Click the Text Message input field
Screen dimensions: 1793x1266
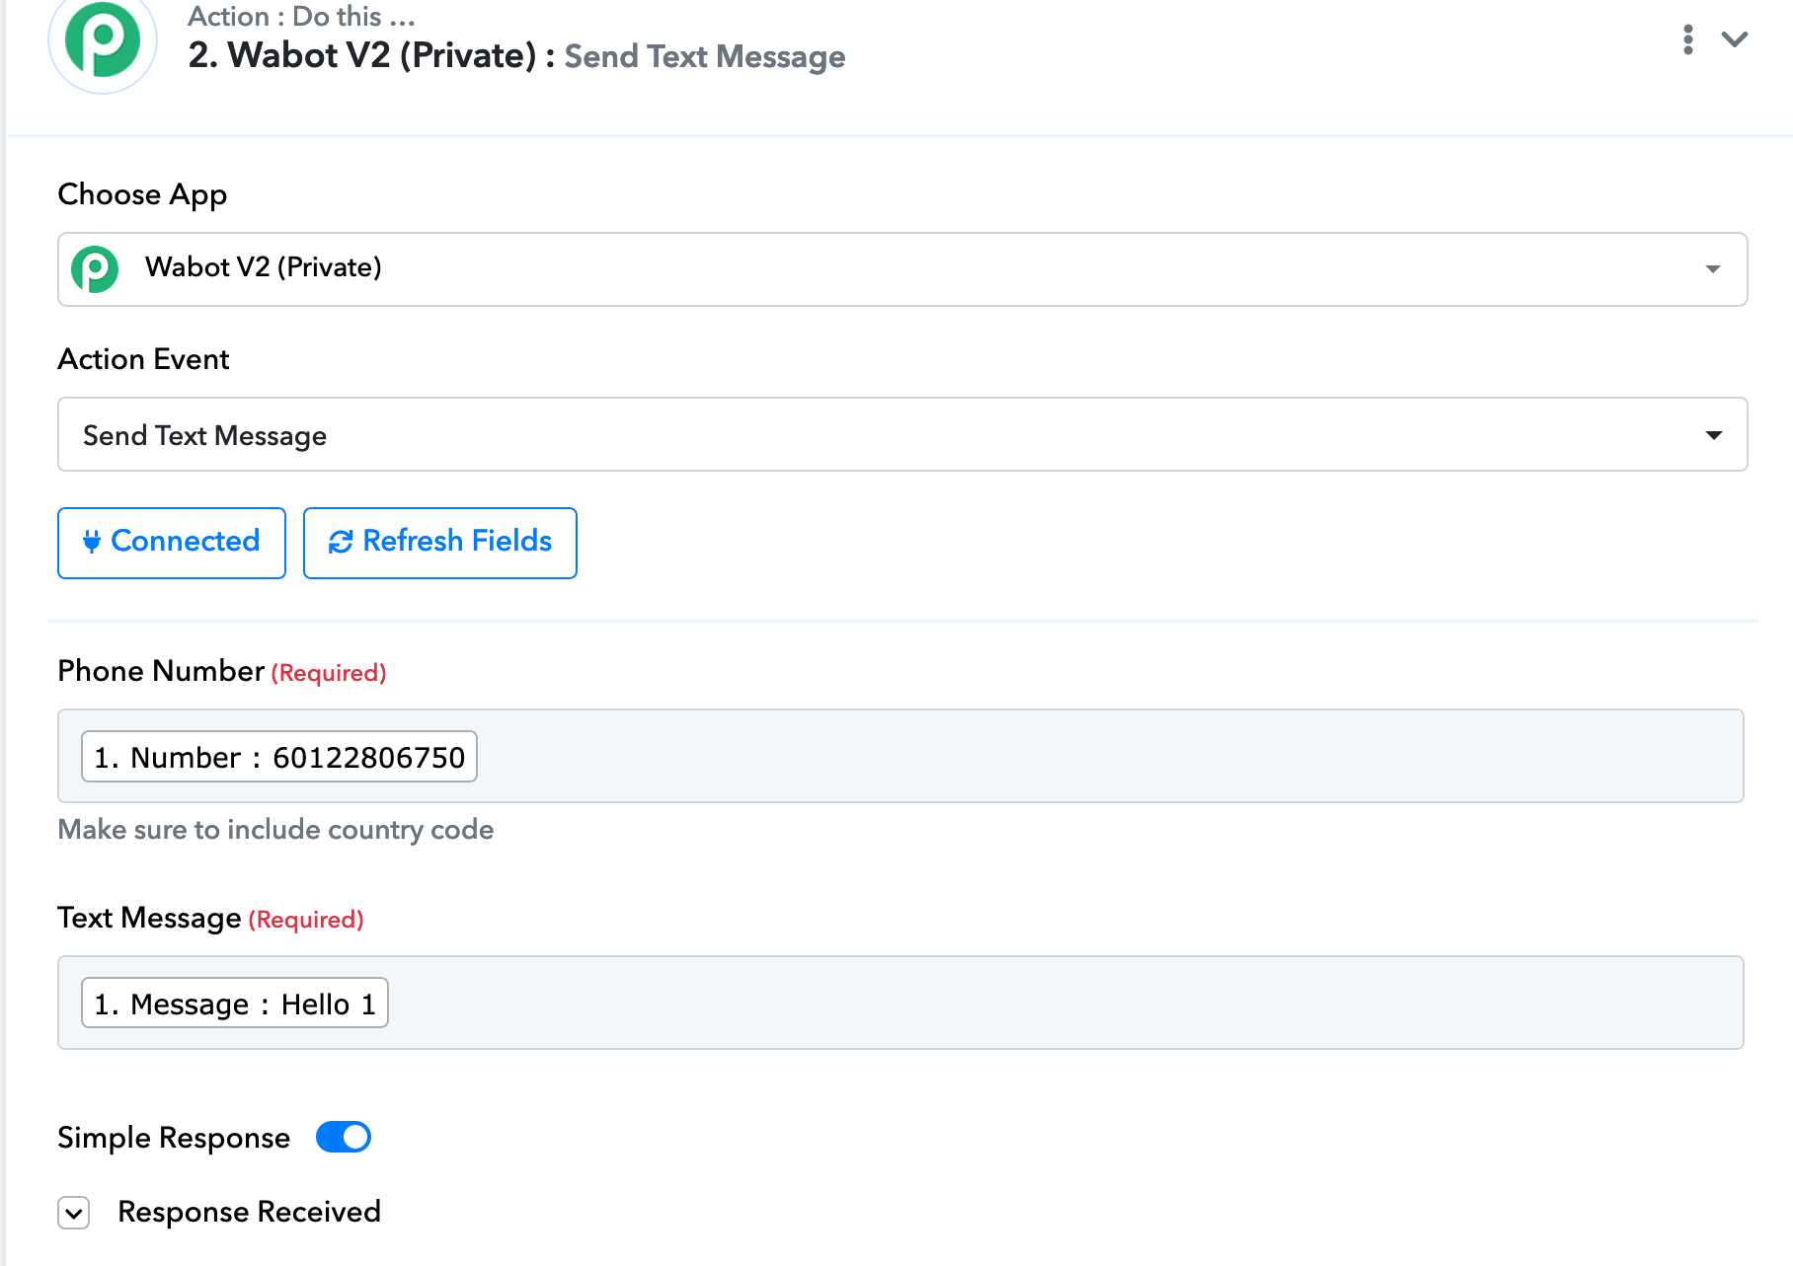[x=900, y=1003]
